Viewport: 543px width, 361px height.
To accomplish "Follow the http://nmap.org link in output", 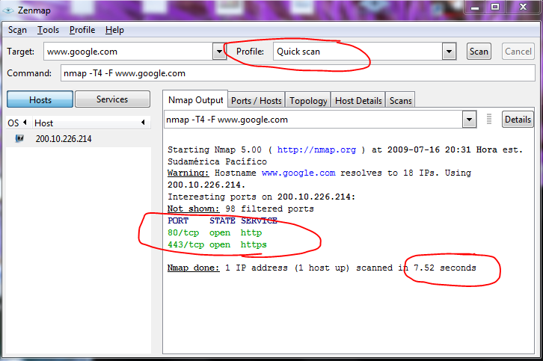I will point(316,149).
